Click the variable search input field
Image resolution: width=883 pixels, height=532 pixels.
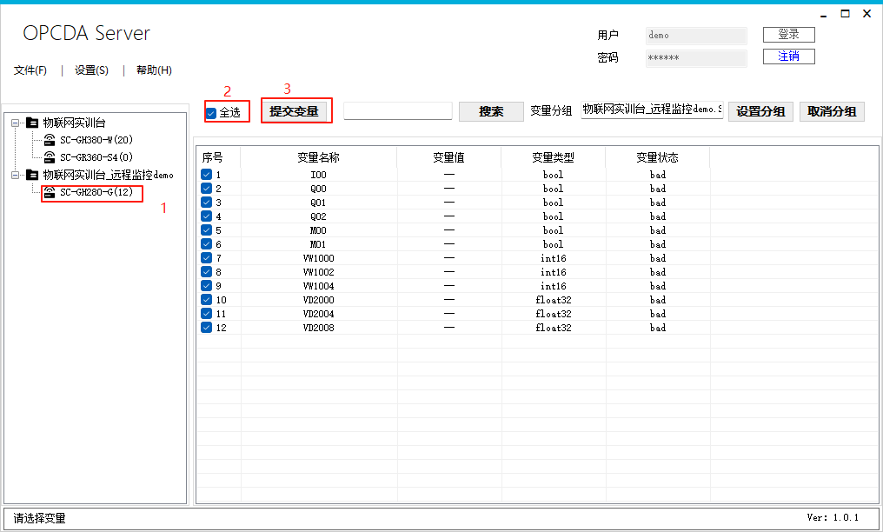[398, 111]
